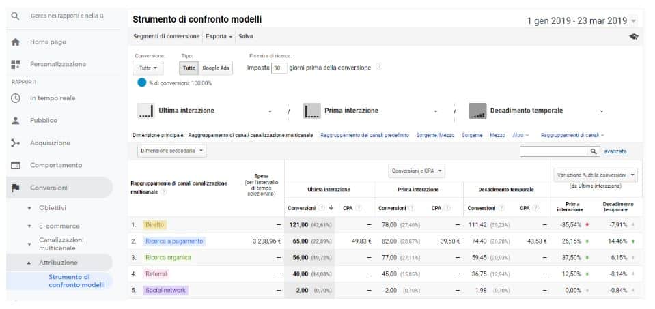
Task: Click the graduation cap help icon
Action: click(x=634, y=37)
